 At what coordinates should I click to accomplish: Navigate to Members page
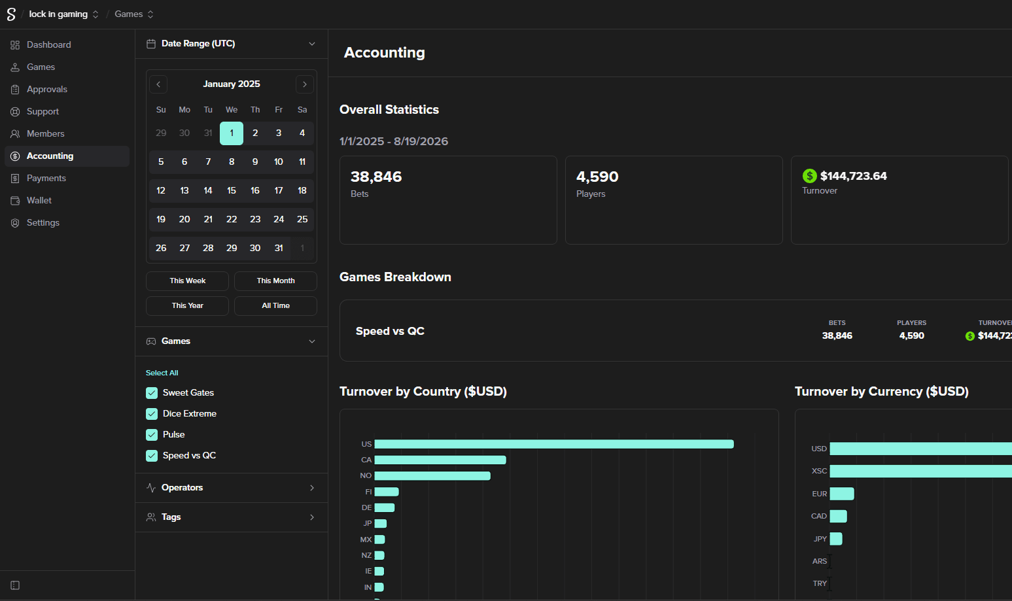67,134
